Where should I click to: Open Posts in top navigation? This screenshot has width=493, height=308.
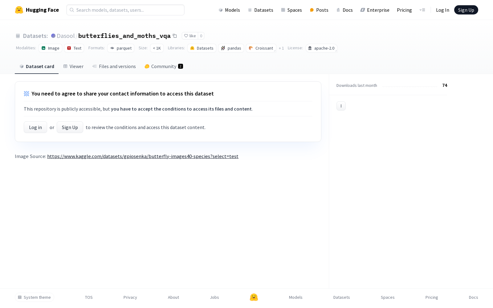(x=319, y=10)
